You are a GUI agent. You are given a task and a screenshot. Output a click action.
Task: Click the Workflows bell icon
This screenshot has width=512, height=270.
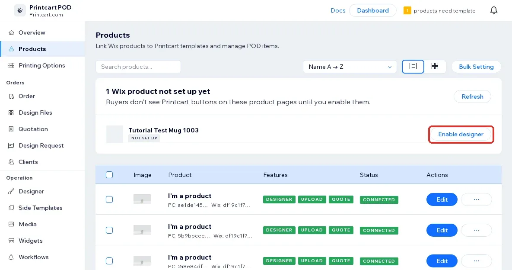pos(11,257)
